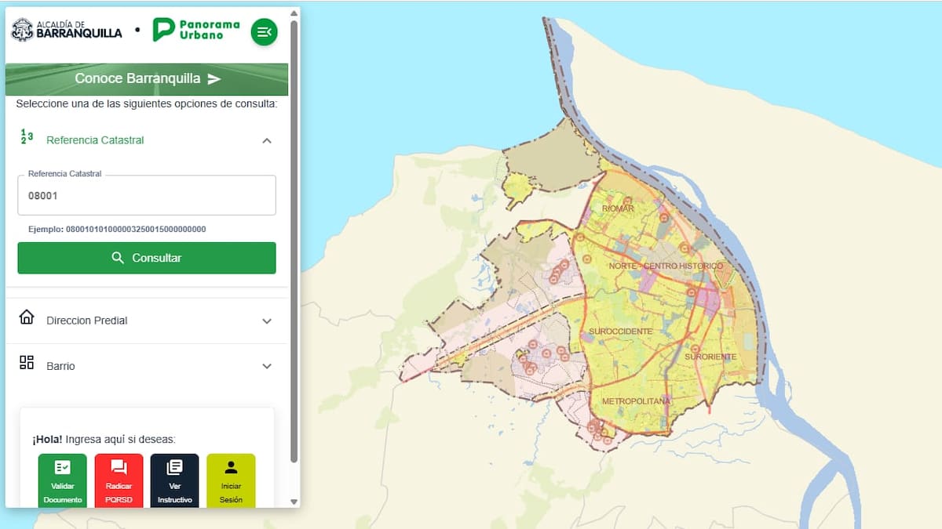Viewport: 942px width, 529px height.
Task: Collapse the Referencia Catastral section
Action: 267,140
